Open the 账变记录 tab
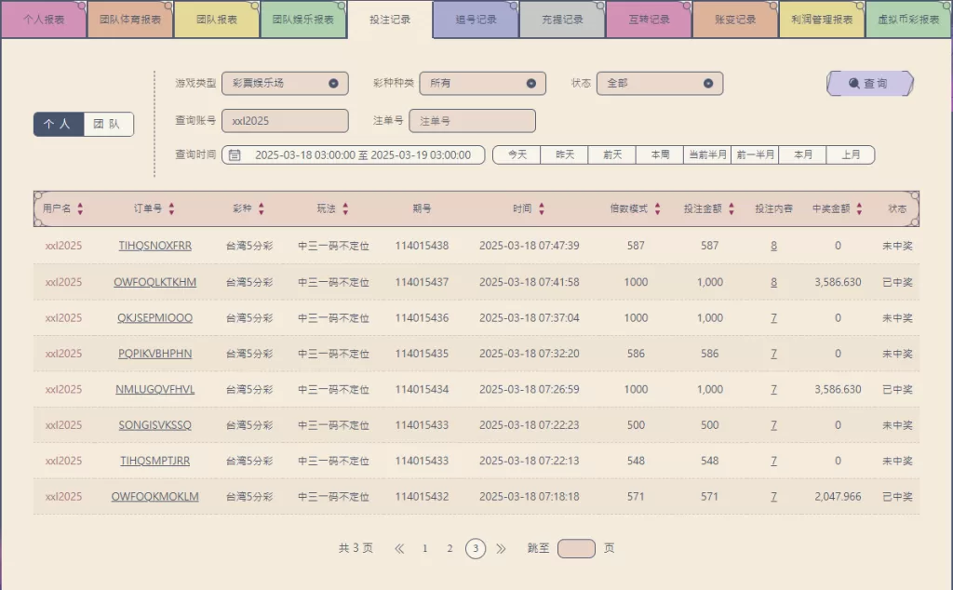The image size is (953, 590). (x=735, y=20)
